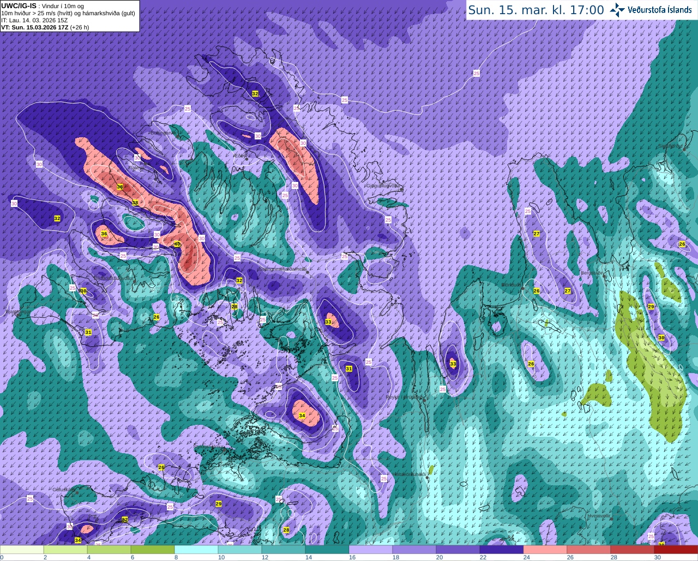This screenshot has height=561, width=698.
Task: Click the yellow 40 gust maximum label
Action: click(177, 244)
